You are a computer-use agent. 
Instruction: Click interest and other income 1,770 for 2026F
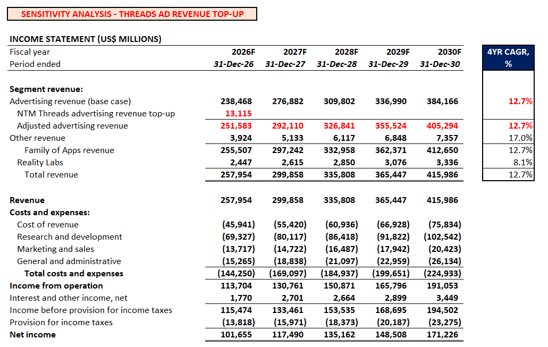pyautogui.click(x=241, y=298)
